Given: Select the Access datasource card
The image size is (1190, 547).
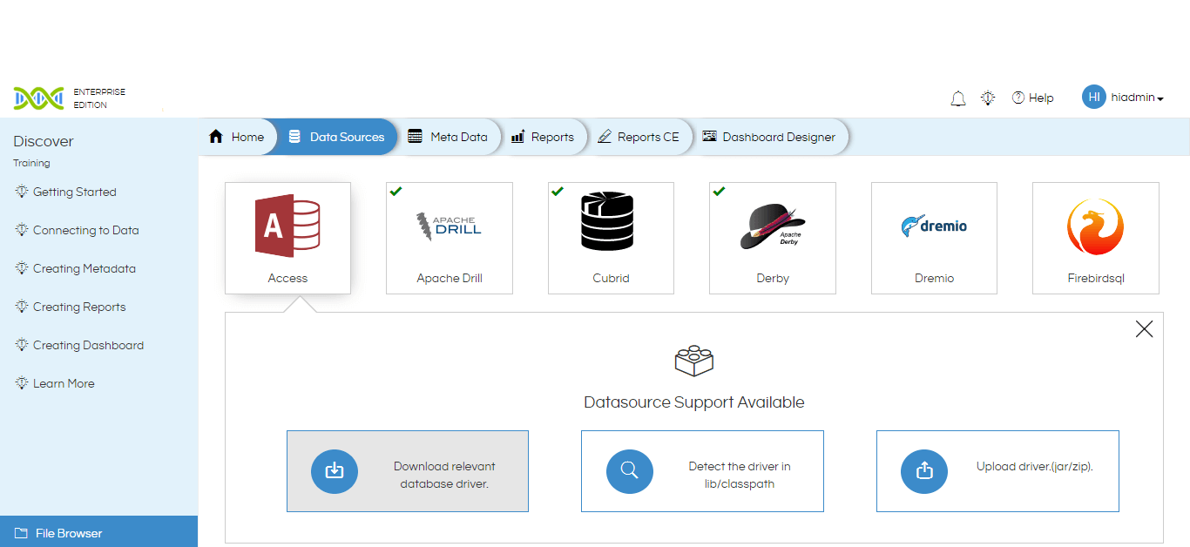Looking at the screenshot, I should [287, 238].
